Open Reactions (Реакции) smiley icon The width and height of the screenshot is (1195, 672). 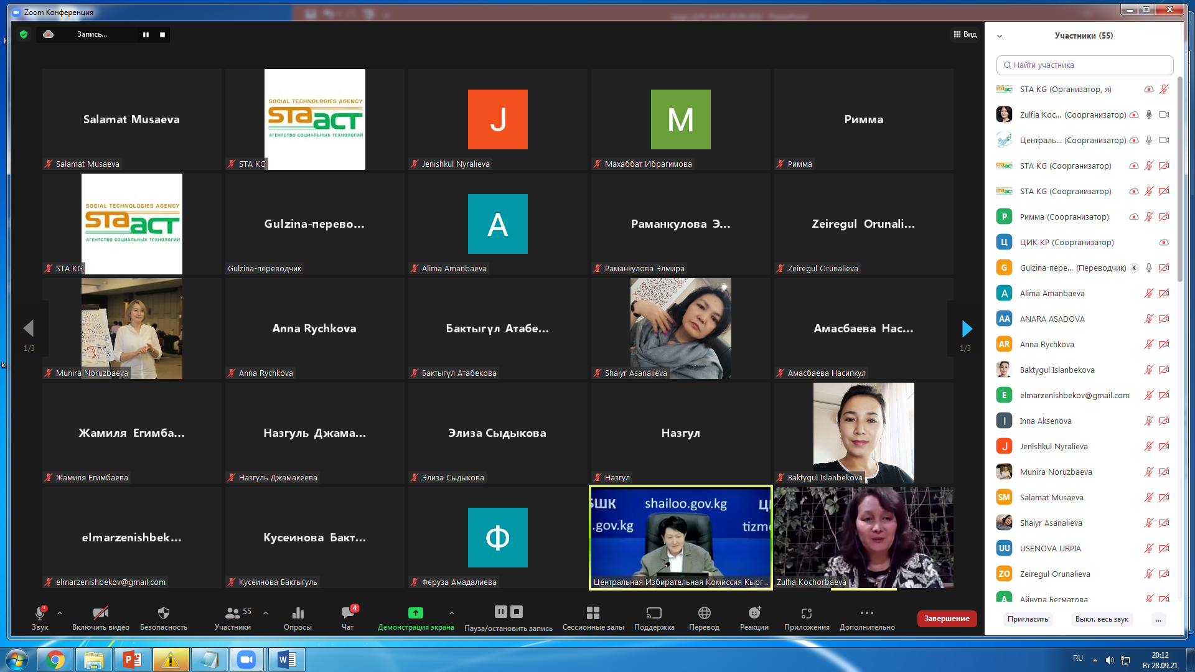tap(754, 614)
